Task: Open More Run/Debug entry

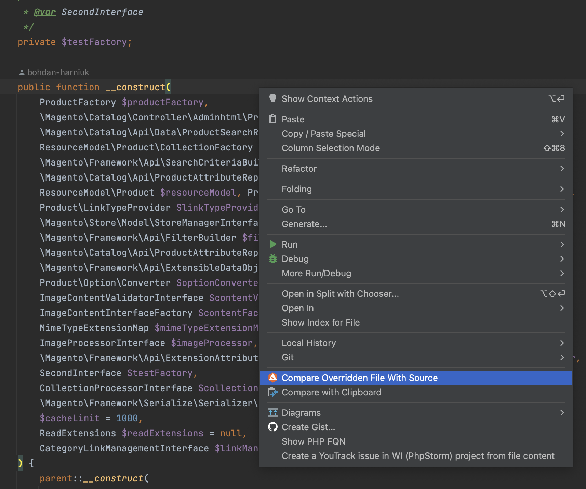Action: 416,273
